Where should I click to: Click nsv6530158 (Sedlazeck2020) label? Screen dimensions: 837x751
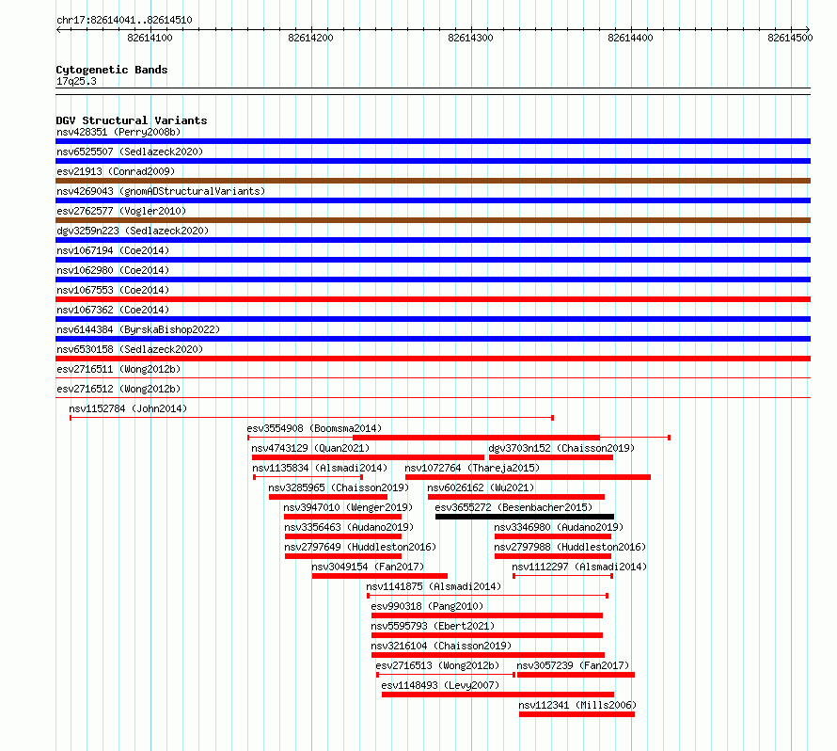130,349
